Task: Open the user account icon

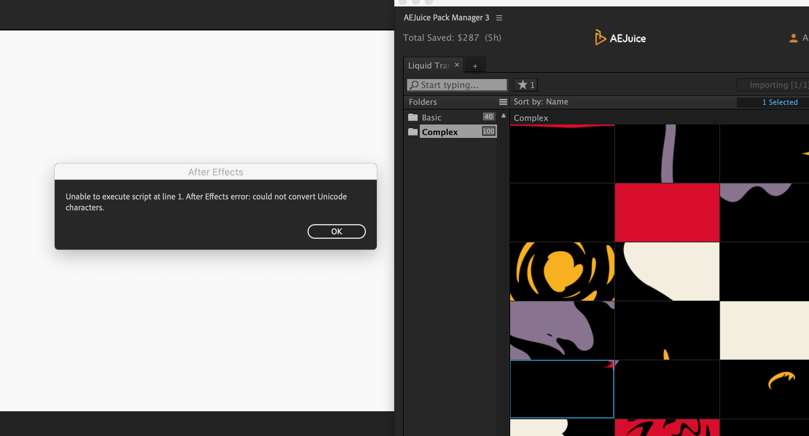Action: point(793,38)
